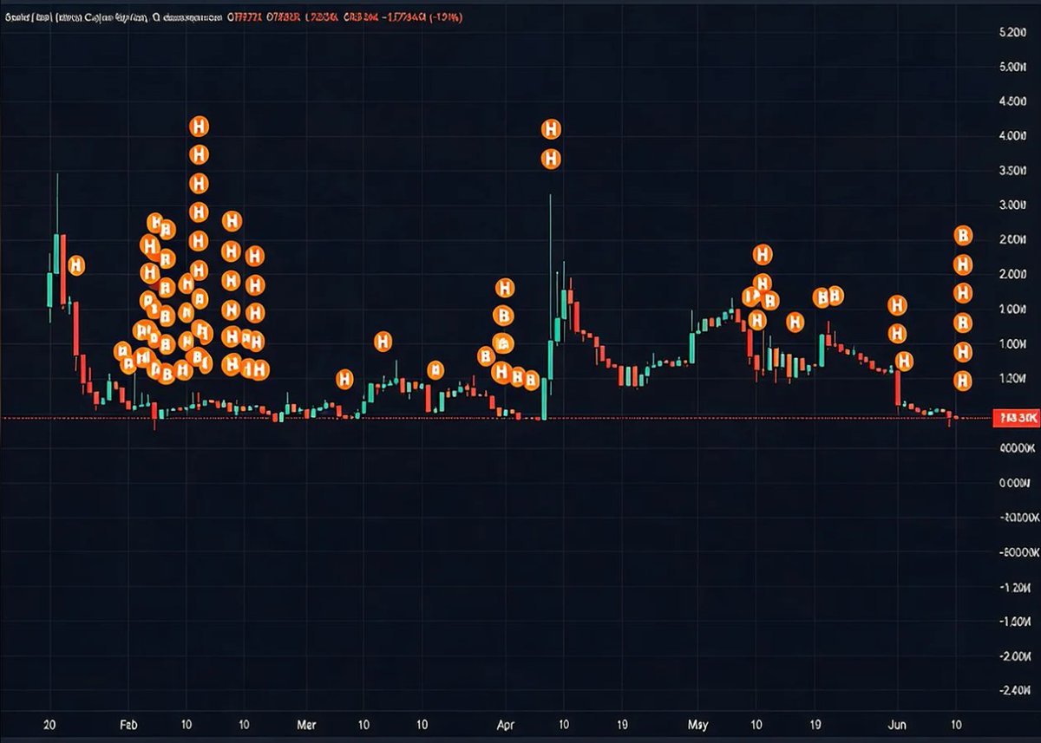Click the Mar label on the time axis
This screenshot has height=743, width=1041.
click(306, 723)
